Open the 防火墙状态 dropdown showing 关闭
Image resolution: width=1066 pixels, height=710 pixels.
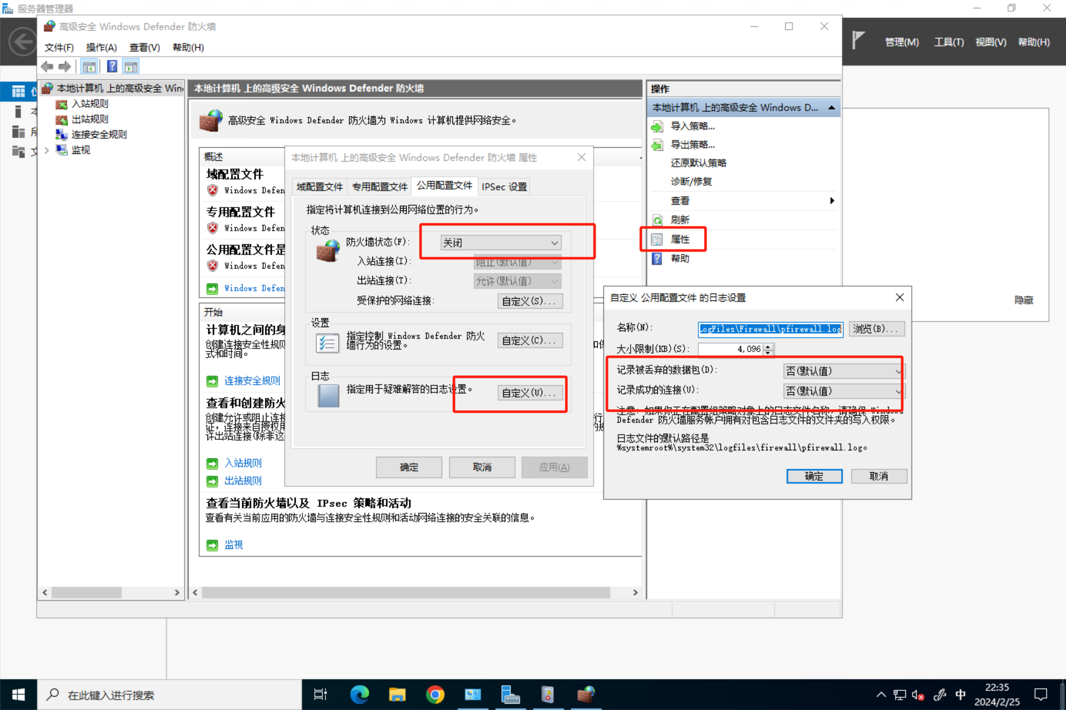500,242
